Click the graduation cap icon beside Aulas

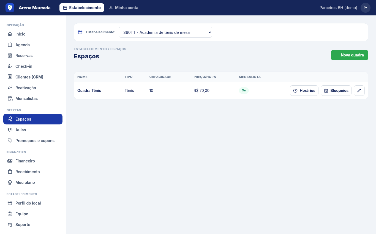[10, 130]
